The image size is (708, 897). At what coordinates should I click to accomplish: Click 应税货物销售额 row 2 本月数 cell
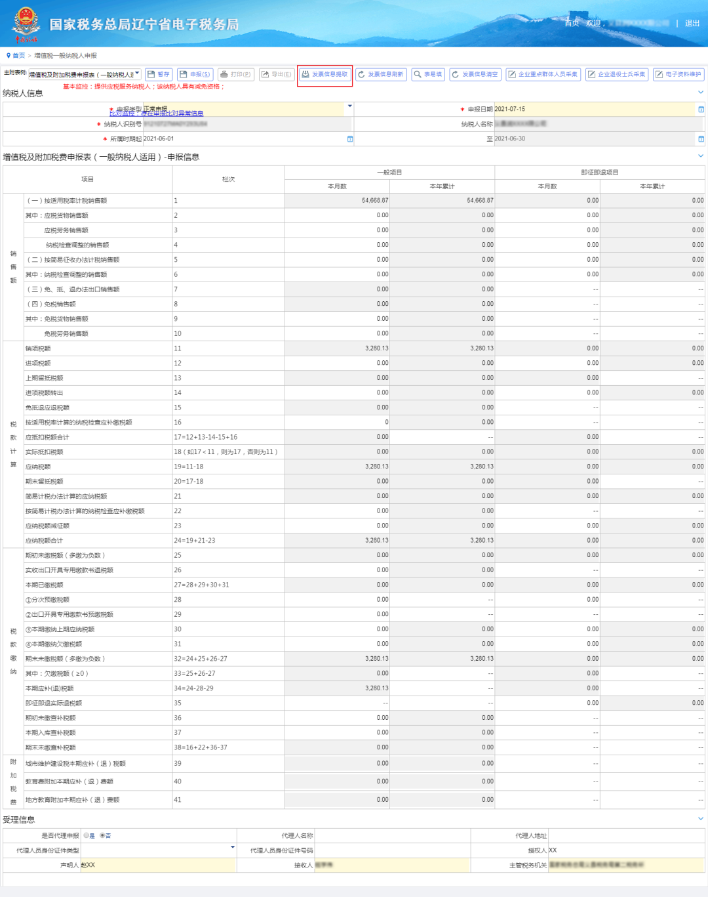[x=337, y=215]
